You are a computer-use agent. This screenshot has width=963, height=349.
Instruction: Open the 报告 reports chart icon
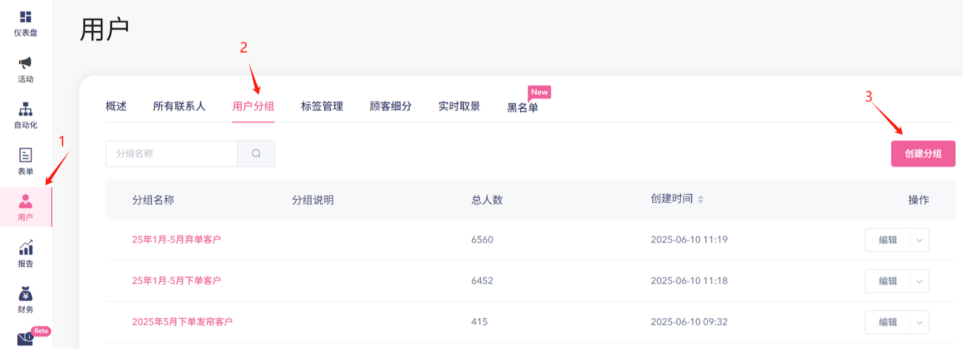click(25, 248)
